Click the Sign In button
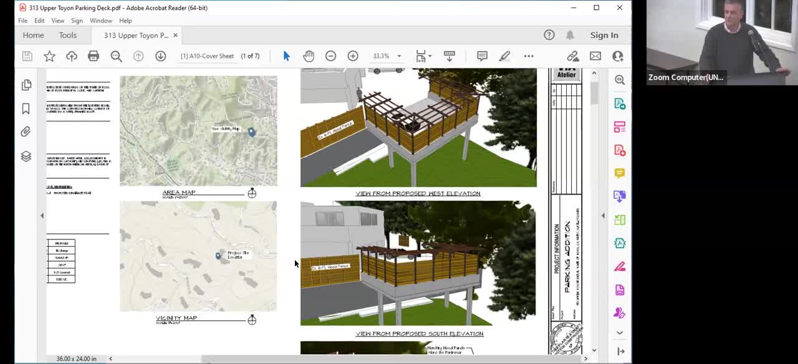The image size is (798, 364). [604, 36]
